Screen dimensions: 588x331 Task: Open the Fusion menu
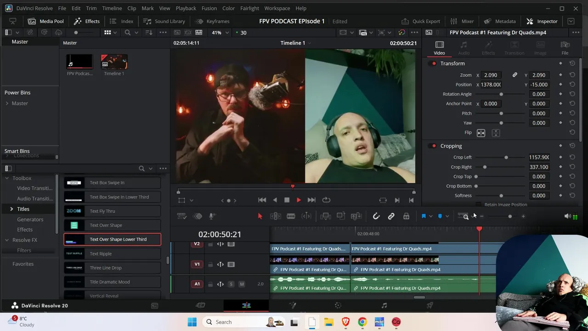tap(209, 8)
